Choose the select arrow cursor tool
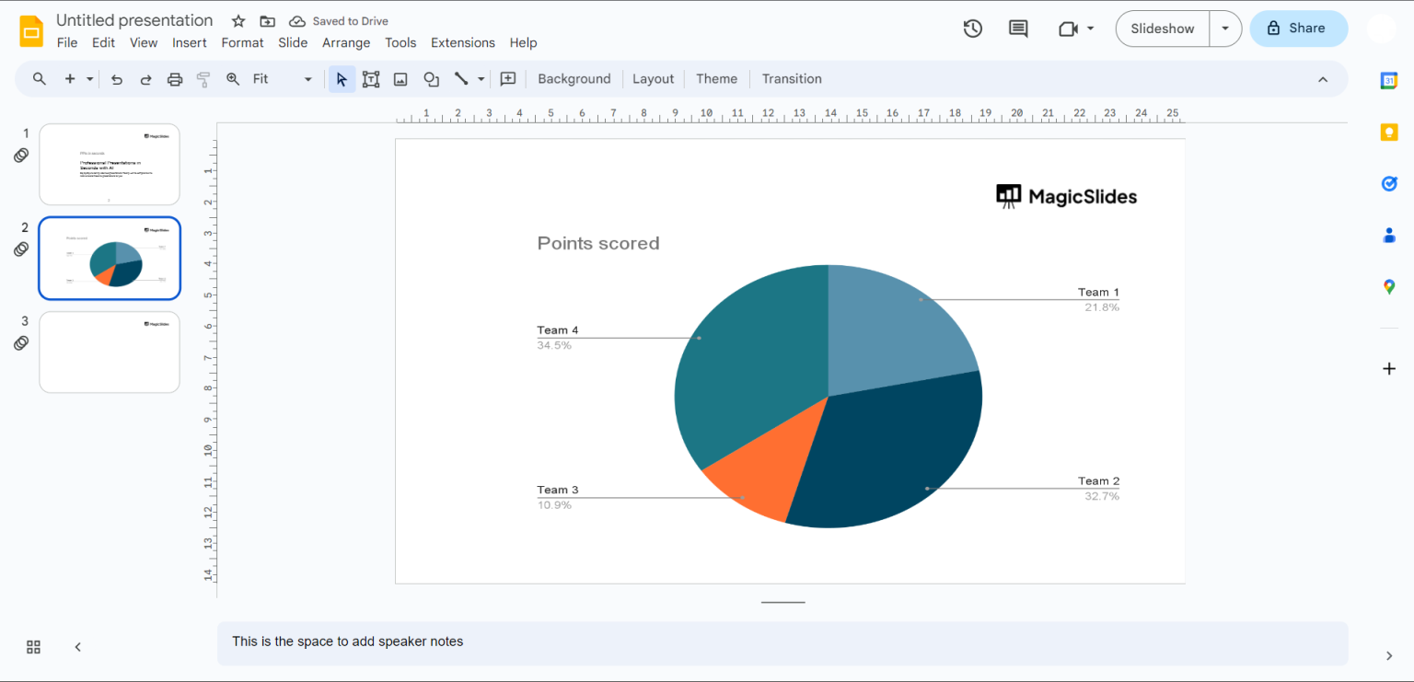The image size is (1414, 682). (342, 79)
